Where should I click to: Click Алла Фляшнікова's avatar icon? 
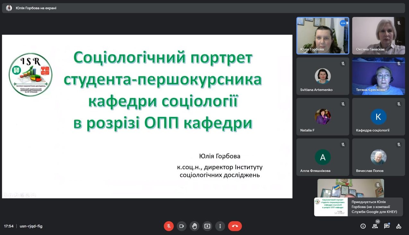323,157
